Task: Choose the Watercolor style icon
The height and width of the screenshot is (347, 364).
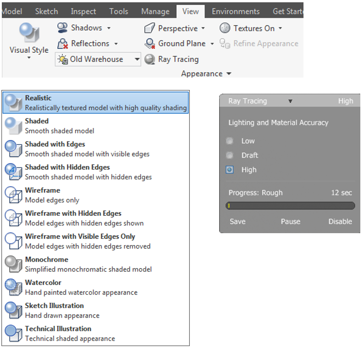Action: click(13, 287)
